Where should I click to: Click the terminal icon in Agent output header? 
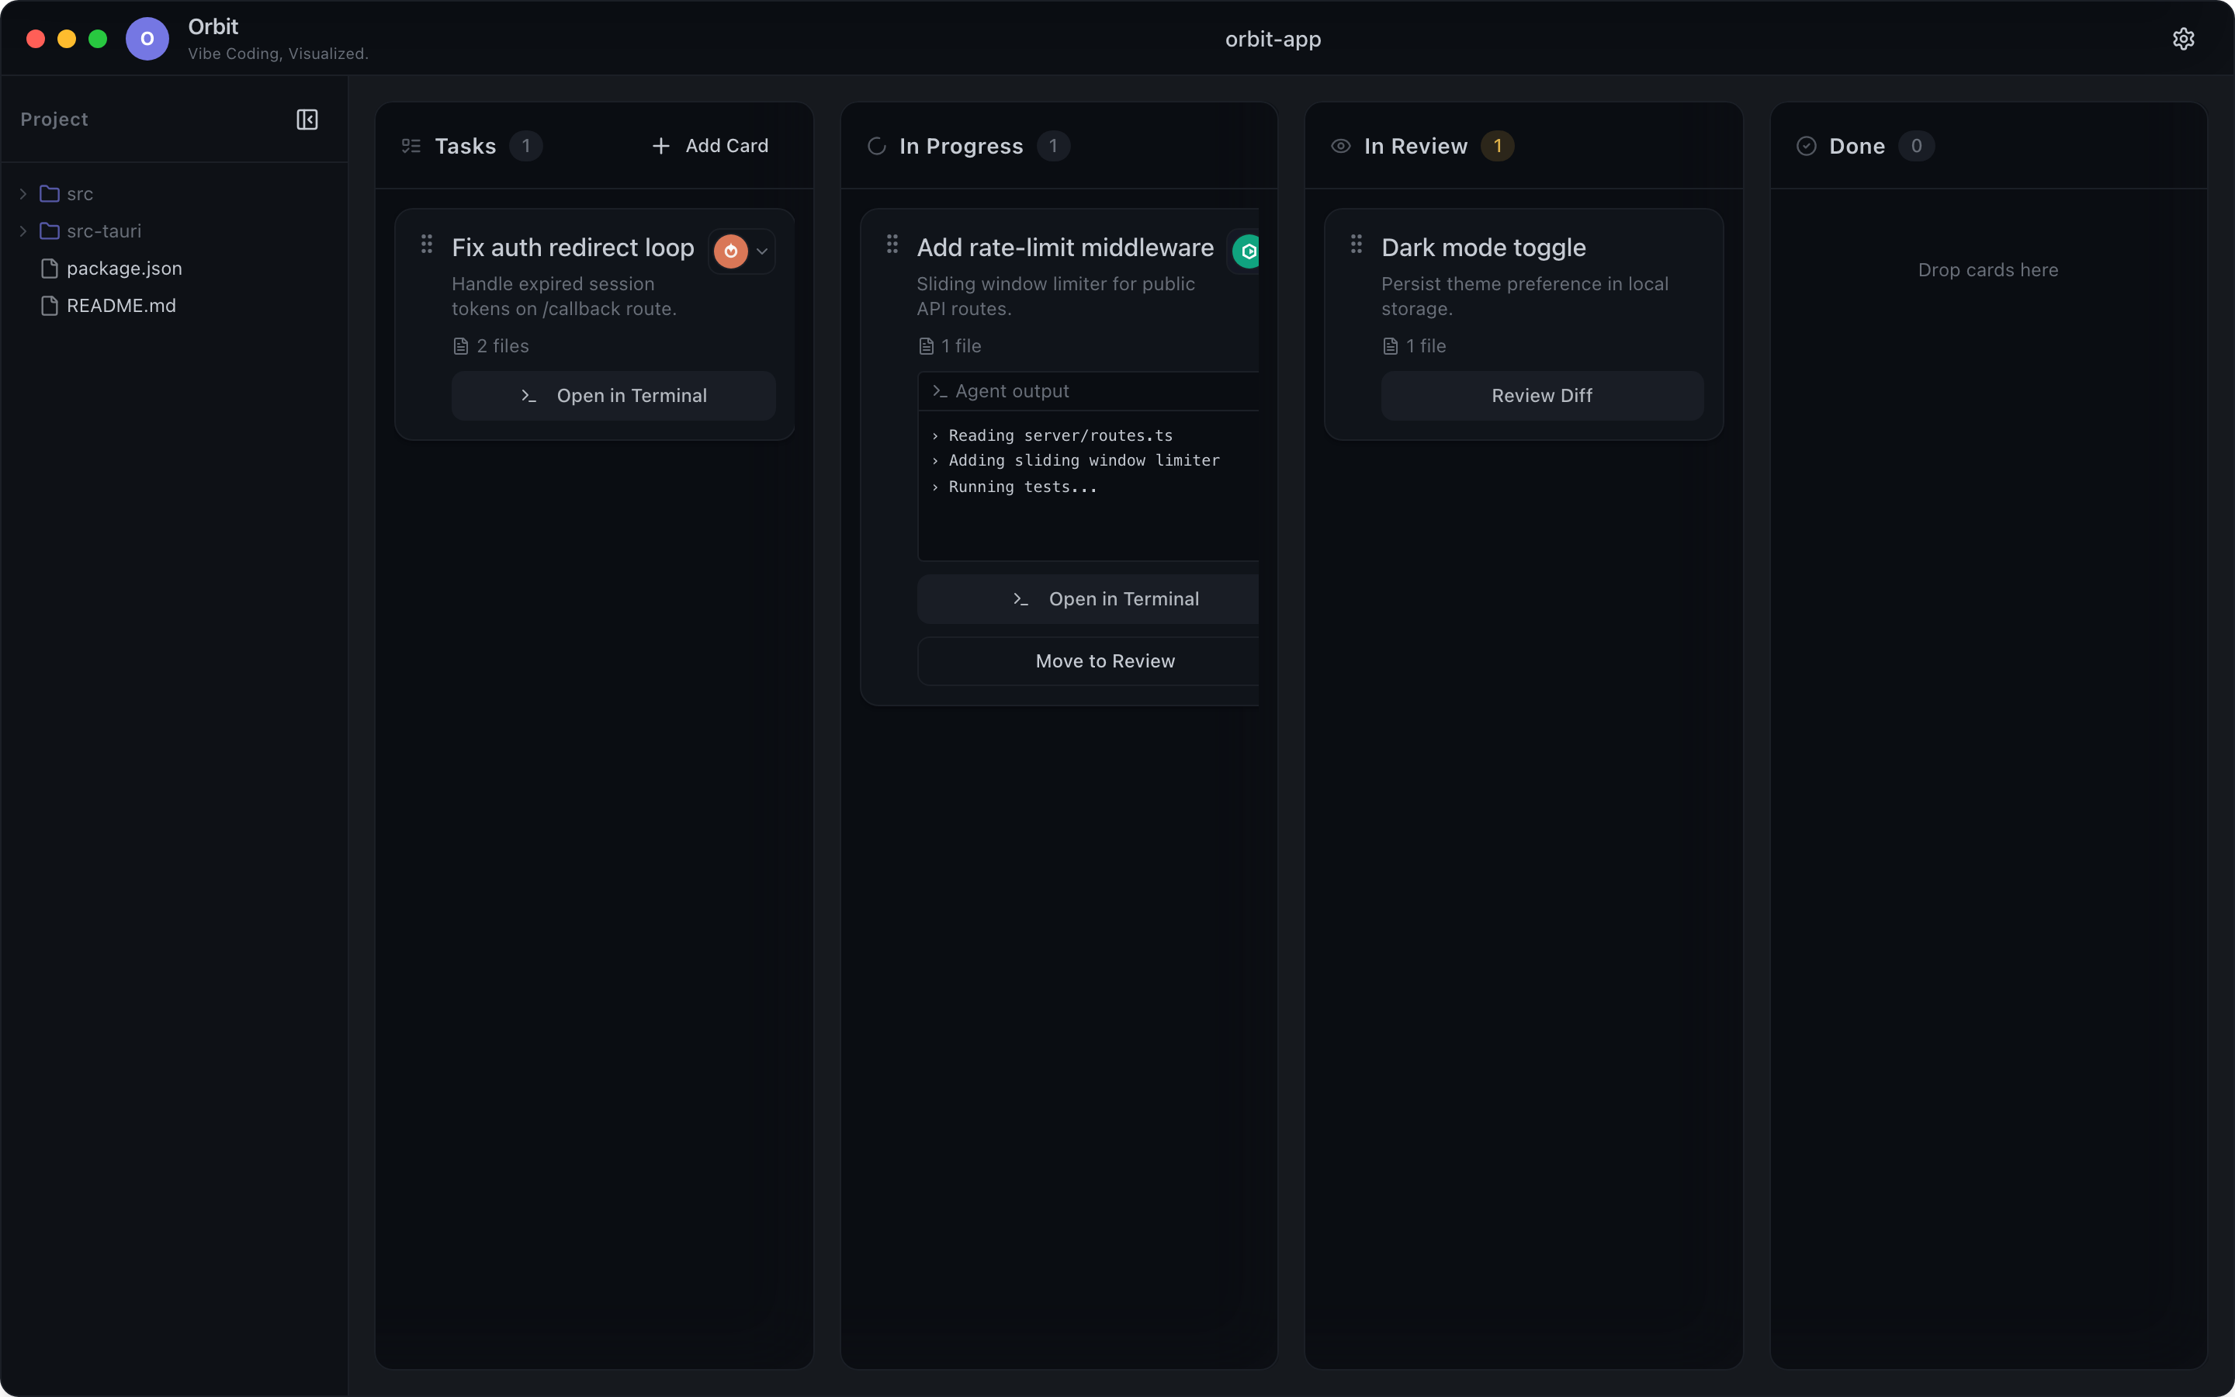[941, 392]
